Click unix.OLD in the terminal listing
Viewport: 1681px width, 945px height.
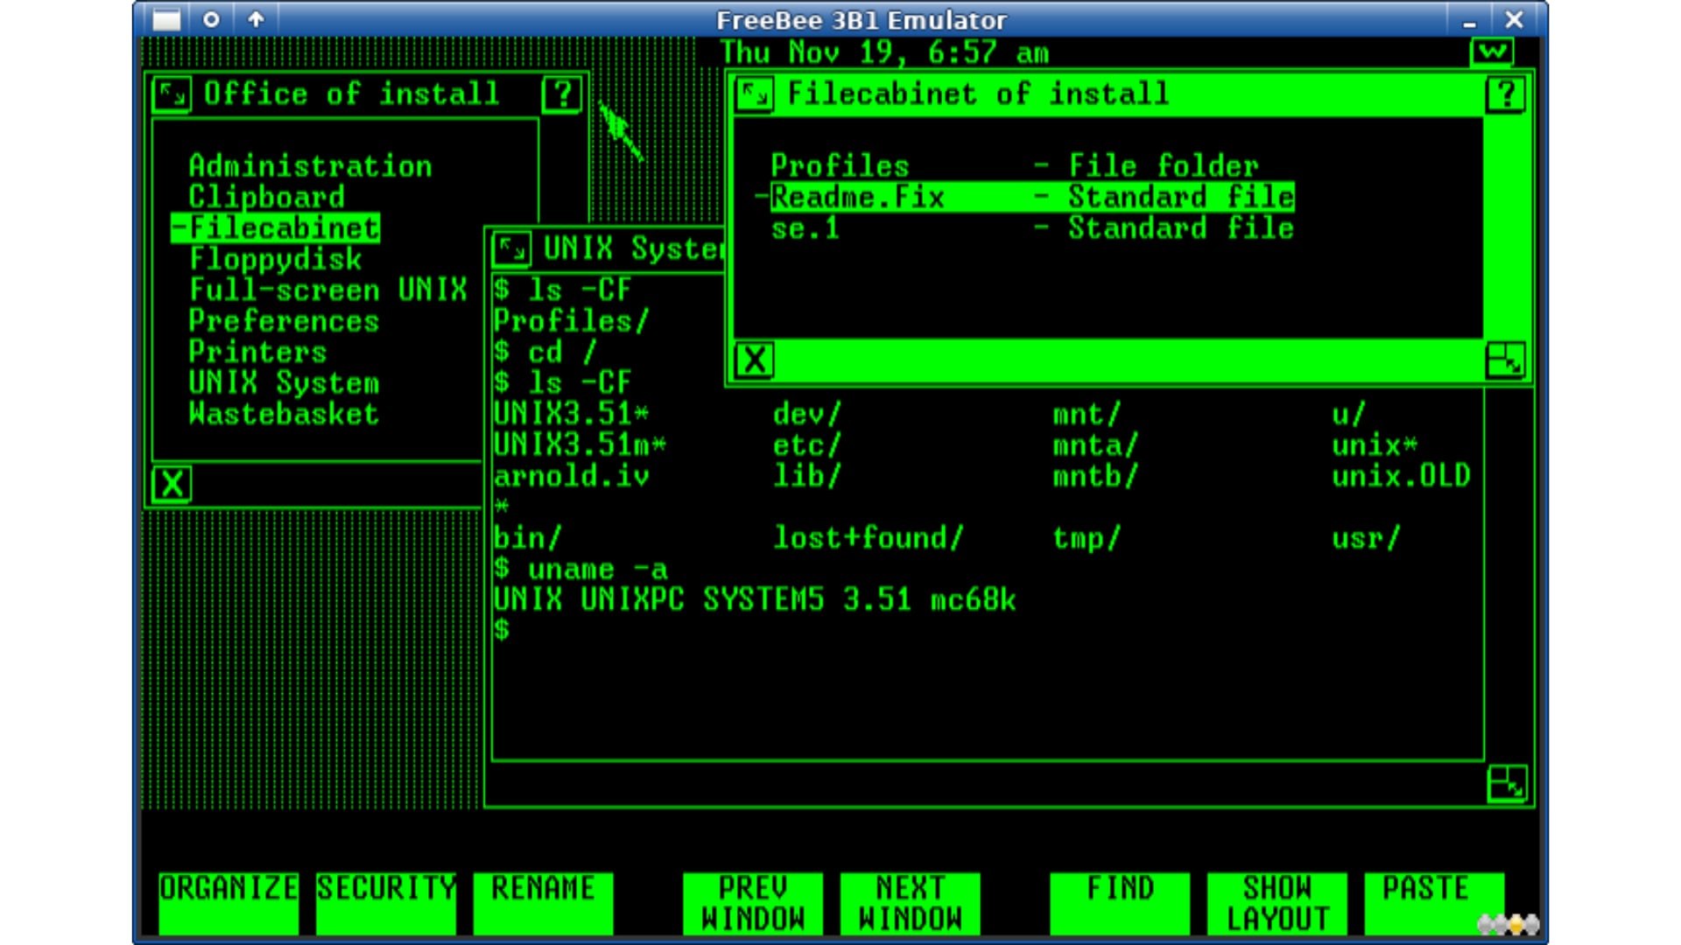(x=1401, y=476)
